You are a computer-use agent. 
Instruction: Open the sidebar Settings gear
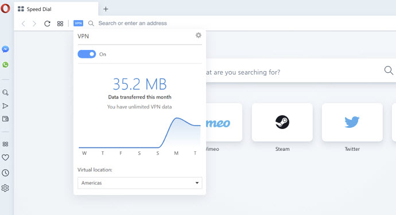point(5,188)
